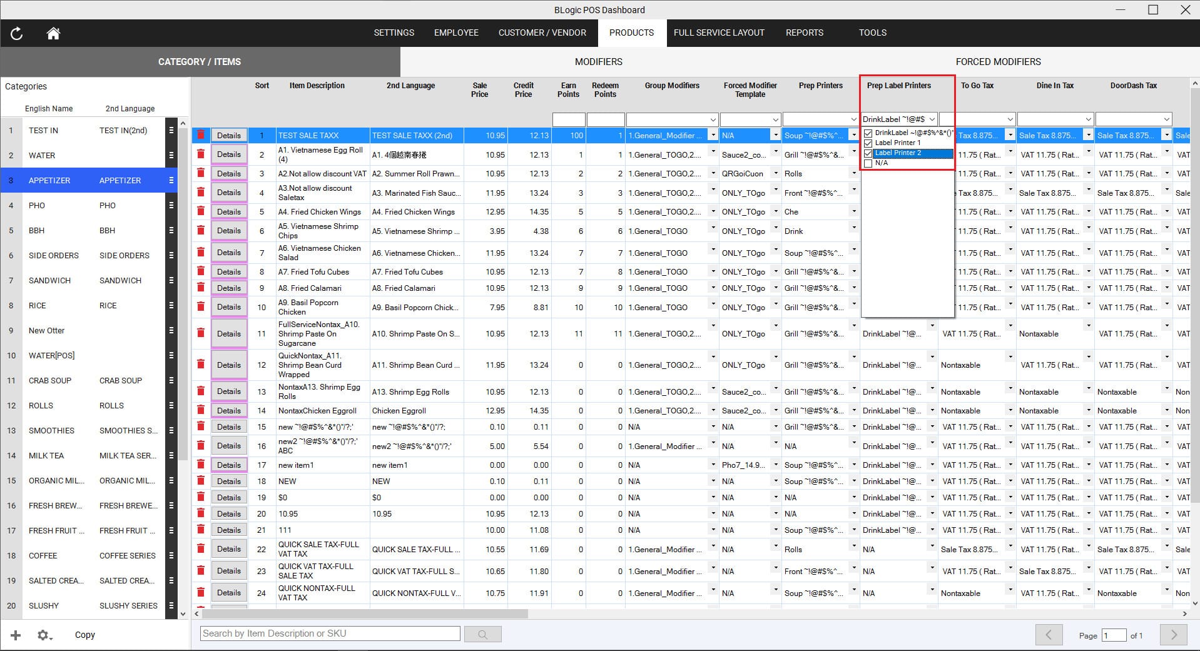1200x651 pixels.
Task: Click trash icon for A4. Fried Chicken Wings
Action: point(201,211)
